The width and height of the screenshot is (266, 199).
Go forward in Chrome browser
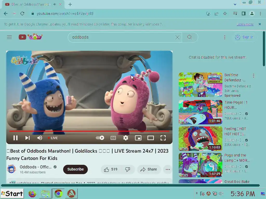click(14, 13)
